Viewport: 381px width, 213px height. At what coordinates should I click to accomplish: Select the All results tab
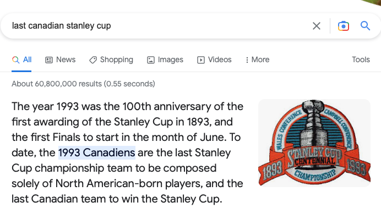(21, 59)
